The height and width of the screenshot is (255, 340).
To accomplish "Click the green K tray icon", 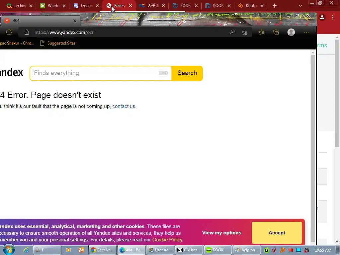I will pyautogui.click(x=266, y=250).
